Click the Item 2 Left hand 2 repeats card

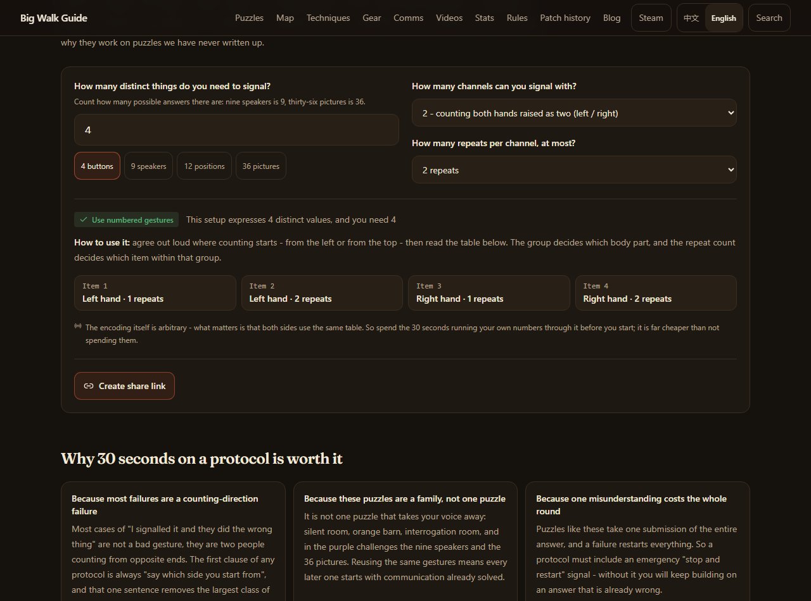pos(322,293)
